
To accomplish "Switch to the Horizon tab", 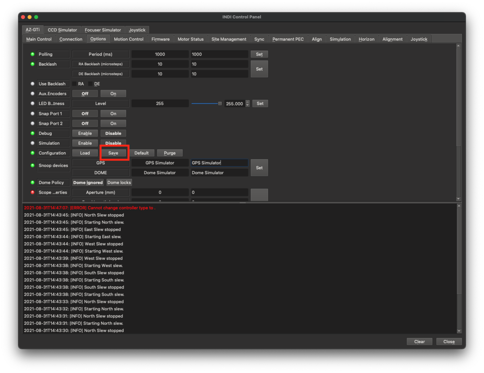I will (x=367, y=39).
